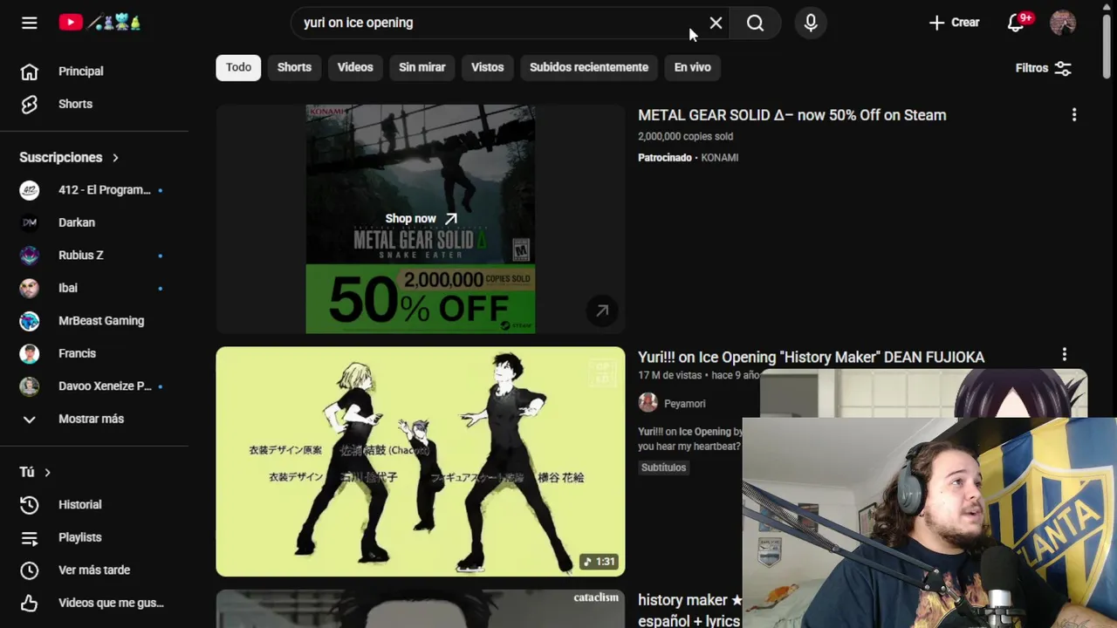Select the En vivo filter chip

[x=693, y=67]
